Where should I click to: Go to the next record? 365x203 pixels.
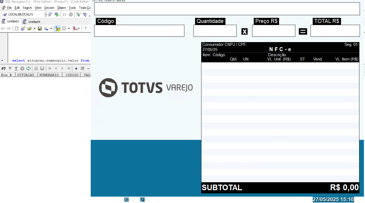[x=62, y=68]
